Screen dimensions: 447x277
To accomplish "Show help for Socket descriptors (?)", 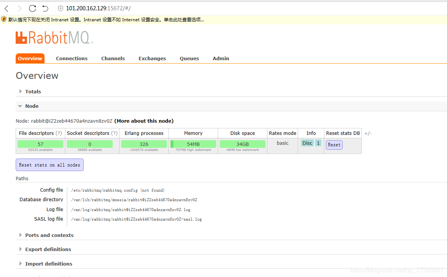I will pos(114,133).
